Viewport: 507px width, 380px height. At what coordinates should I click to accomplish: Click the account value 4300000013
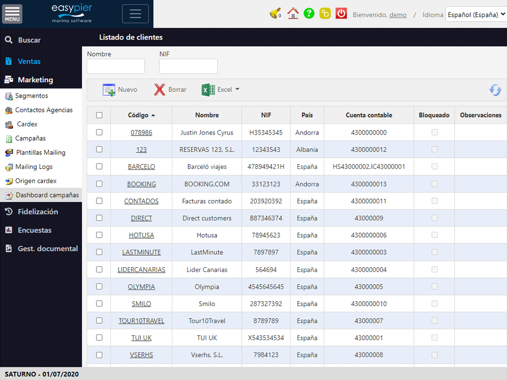(x=369, y=184)
